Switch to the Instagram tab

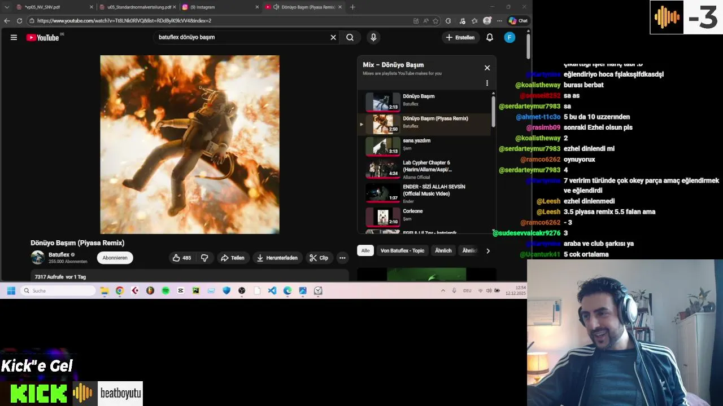tap(220, 7)
